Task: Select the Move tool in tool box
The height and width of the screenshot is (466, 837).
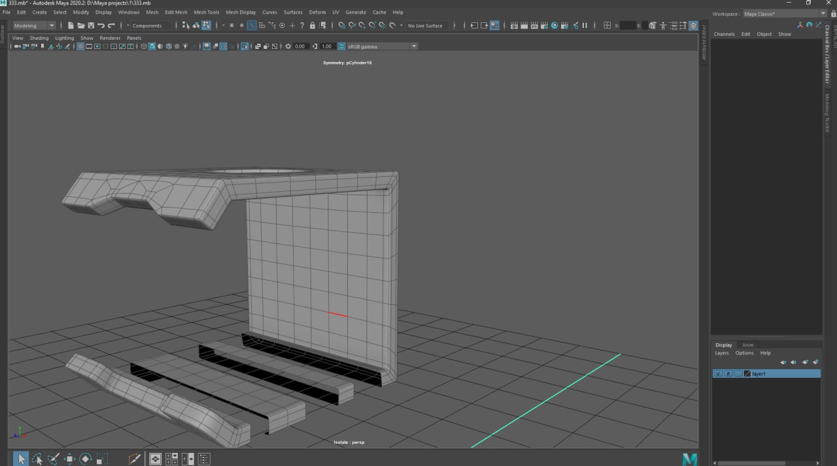Action: (69, 459)
